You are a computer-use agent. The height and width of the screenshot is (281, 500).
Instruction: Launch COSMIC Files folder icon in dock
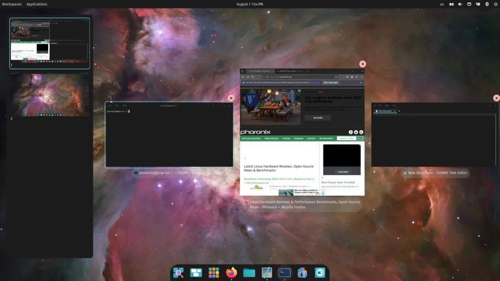tap(249, 273)
